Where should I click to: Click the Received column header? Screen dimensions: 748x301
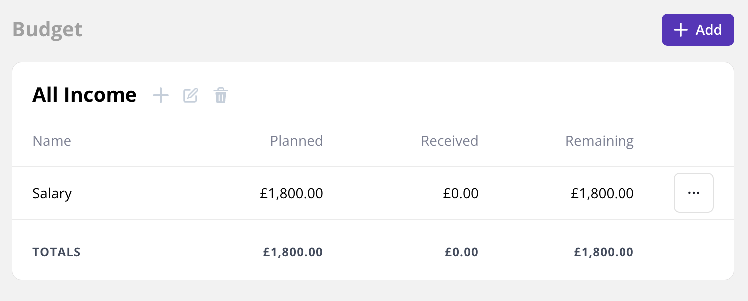(450, 141)
